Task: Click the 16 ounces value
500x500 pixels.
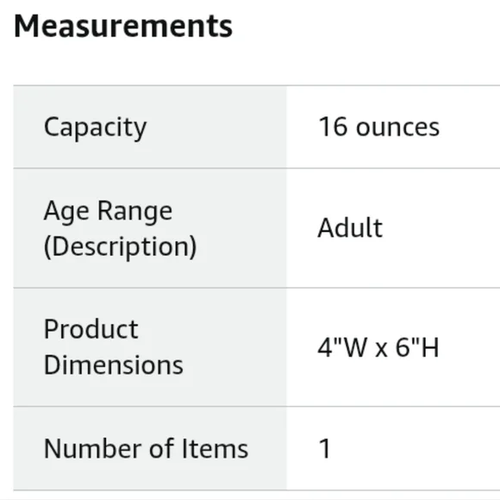Action: tap(378, 127)
